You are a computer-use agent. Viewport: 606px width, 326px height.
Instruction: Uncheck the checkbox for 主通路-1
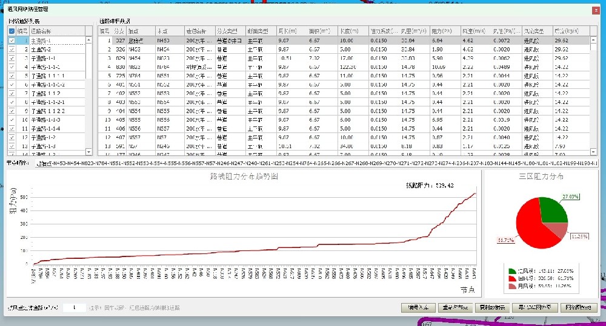pos(12,41)
